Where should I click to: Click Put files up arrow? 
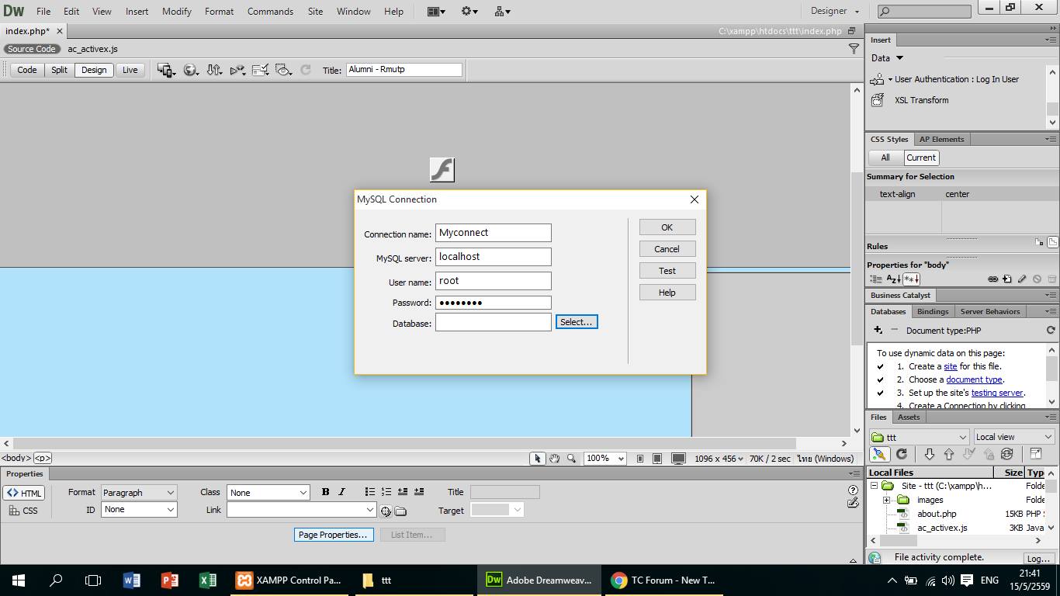click(x=948, y=454)
